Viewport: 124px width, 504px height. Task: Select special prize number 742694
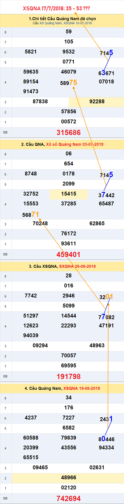(x=69, y=499)
